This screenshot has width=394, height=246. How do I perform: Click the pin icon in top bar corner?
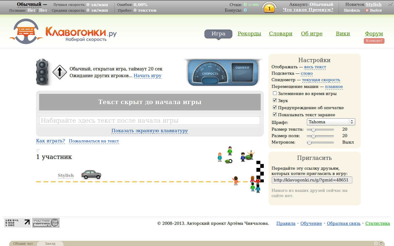click(391, 4)
